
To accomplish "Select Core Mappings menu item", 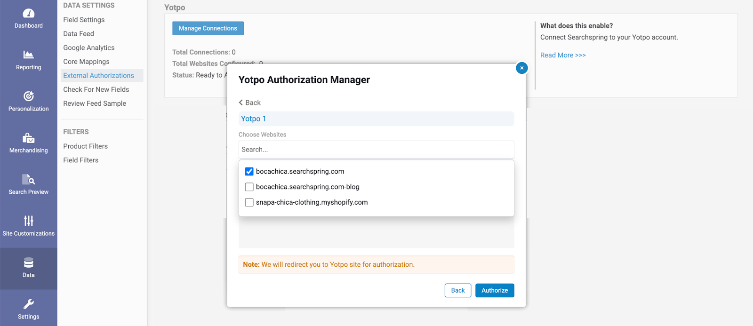I will 86,62.
